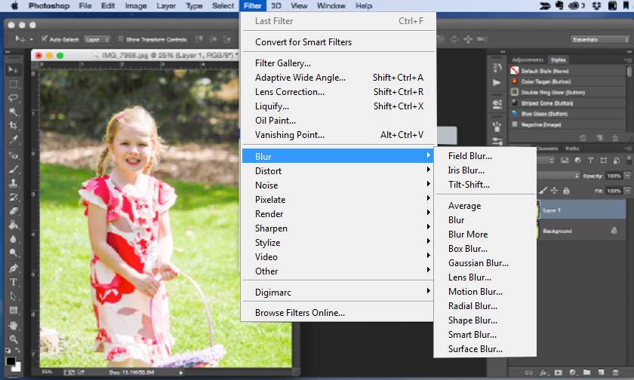The image size is (634, 380).
Task: Switch to the Paths tab
Action: (x=572, y=149)
